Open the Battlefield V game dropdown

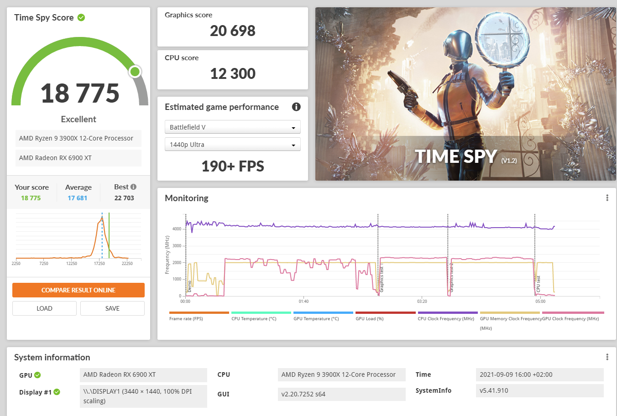232,127
